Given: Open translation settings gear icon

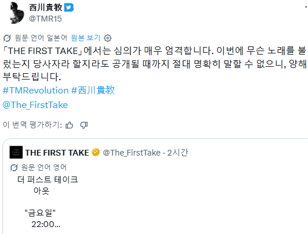Looking at the screenshot, I should tap(107, 38).
